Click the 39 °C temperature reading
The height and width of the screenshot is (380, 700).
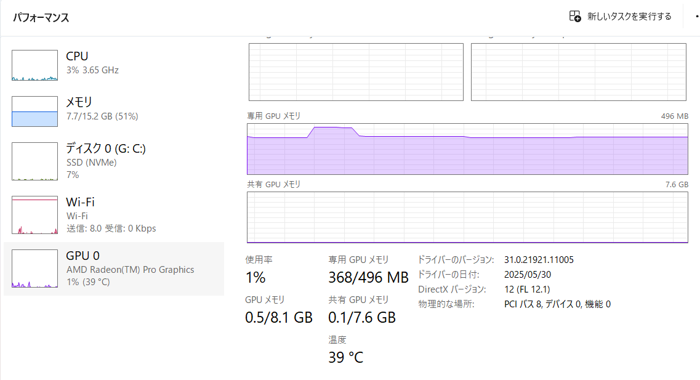pos(345,357)
